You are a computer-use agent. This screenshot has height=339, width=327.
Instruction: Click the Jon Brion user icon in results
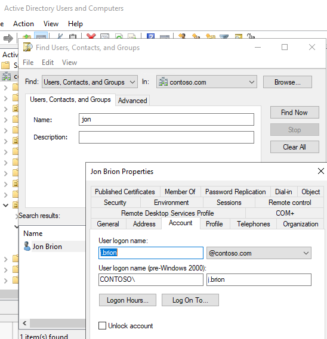27,246
